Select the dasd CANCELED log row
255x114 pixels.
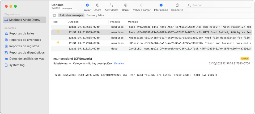pyautogui.click(x=152, y=49)
